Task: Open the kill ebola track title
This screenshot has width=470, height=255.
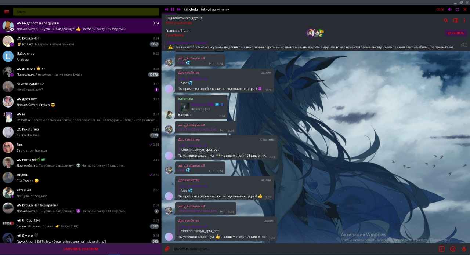Action: tap(206, 9)
